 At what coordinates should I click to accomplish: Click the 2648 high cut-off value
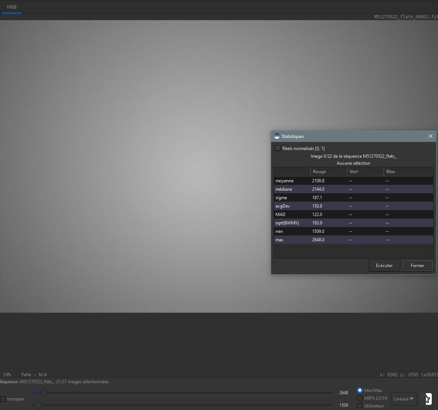pos(344,393)
